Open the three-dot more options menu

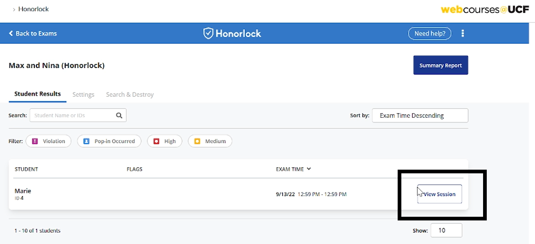462,33
